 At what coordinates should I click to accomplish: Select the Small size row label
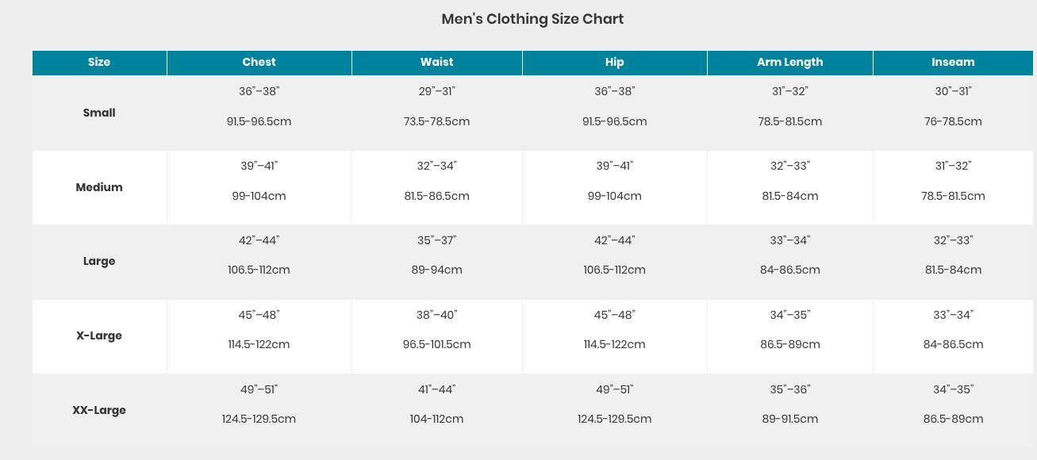pos(99,113)
